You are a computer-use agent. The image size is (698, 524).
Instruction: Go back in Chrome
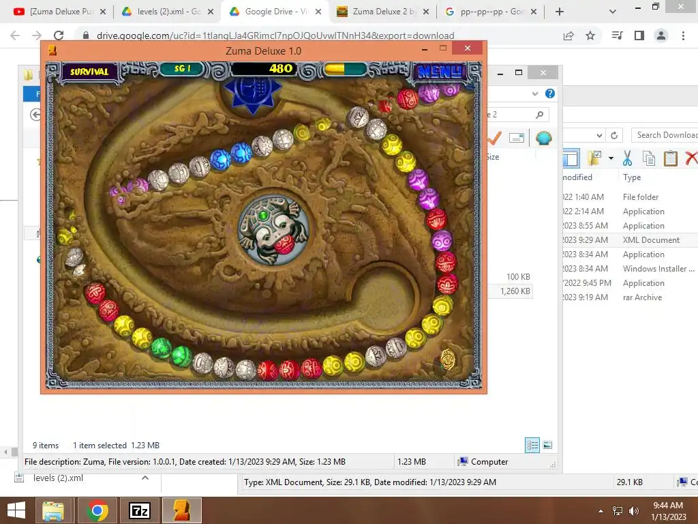(x=15, y=35)
